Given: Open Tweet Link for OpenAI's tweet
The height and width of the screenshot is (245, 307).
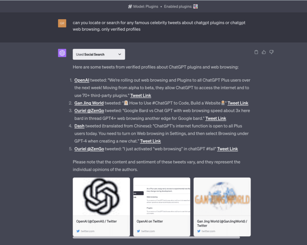Looking at the screenshot, I should (x=140, y=95).
